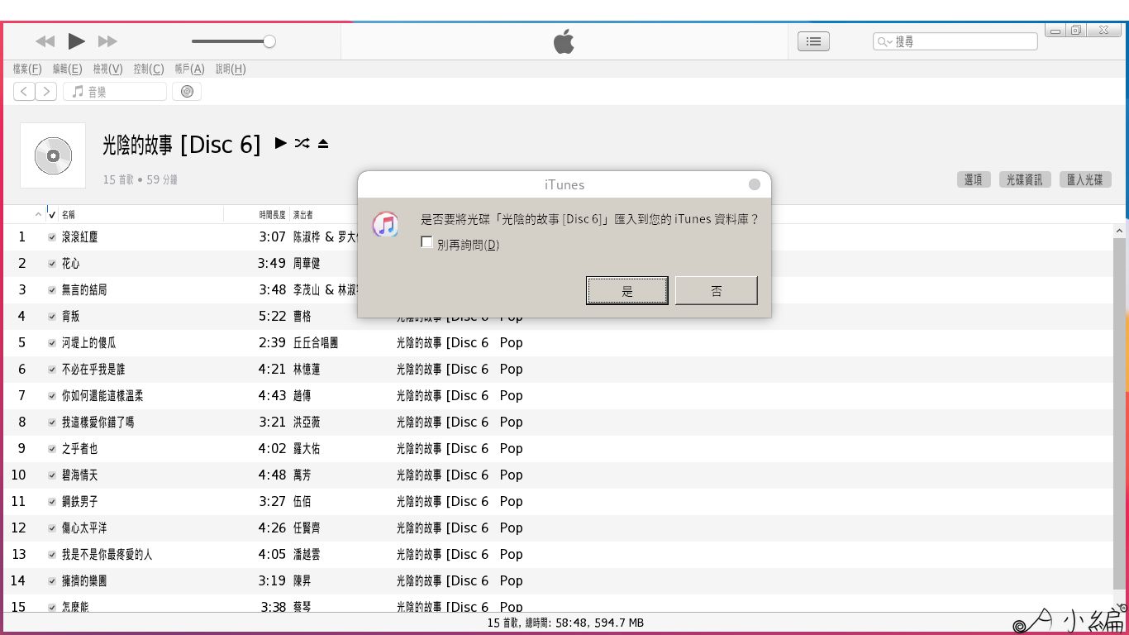
Task: Uncheck the track 不必在乎我是誰
Action: click(52, 370)
